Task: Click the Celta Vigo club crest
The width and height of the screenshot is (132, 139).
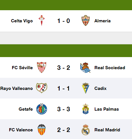Action: coord(41,21)
